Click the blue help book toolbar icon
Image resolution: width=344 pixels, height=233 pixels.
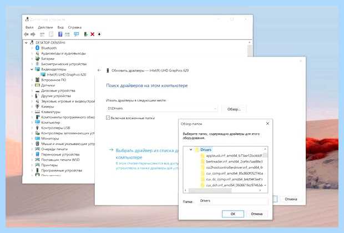tap(60, 34)
